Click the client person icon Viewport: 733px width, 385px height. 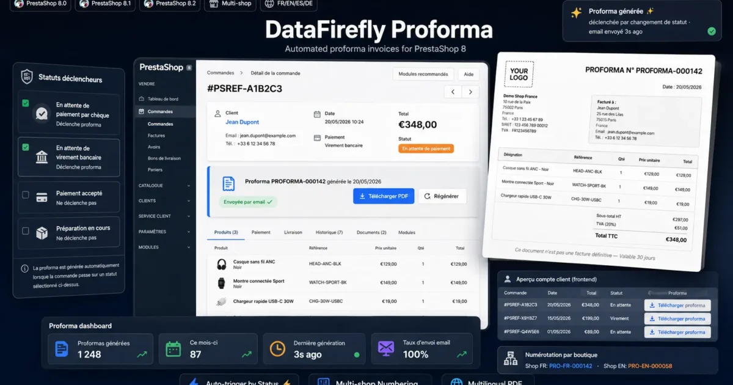[x=217, y=114]
